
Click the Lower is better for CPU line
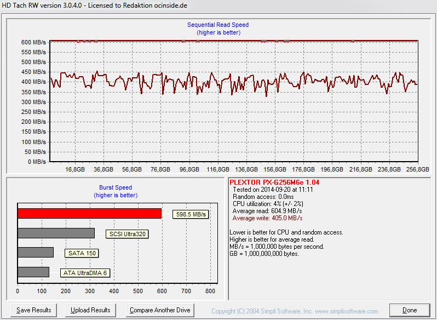(x=286, y=232)
